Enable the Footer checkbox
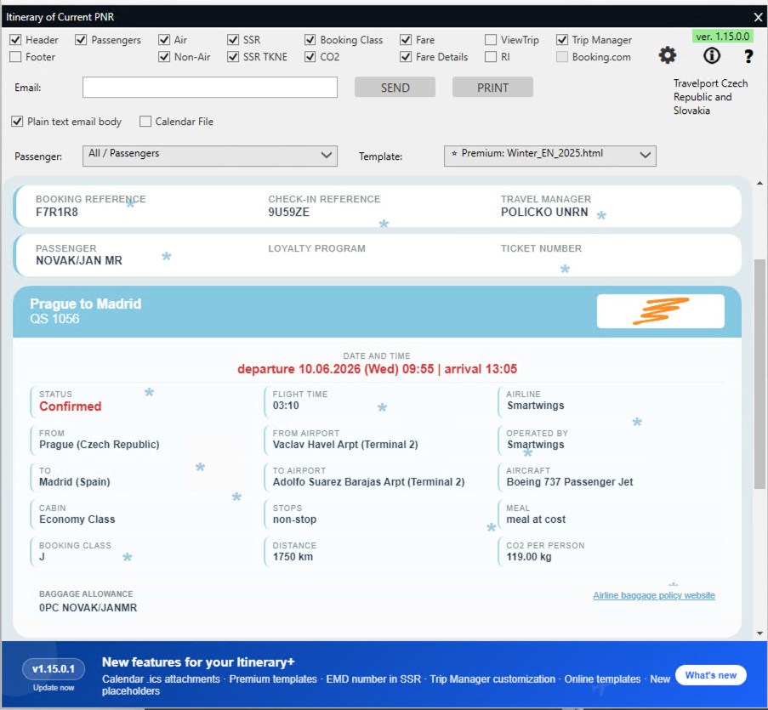Screen dimensions: 768x710 coord(16,57)
